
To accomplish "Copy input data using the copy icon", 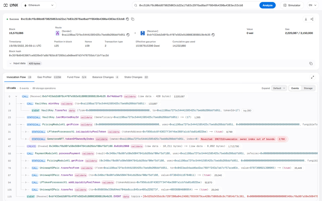I will (x=311, y=64).
